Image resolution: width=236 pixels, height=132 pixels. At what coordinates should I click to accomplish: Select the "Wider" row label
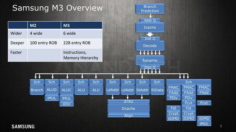point(16,33)
